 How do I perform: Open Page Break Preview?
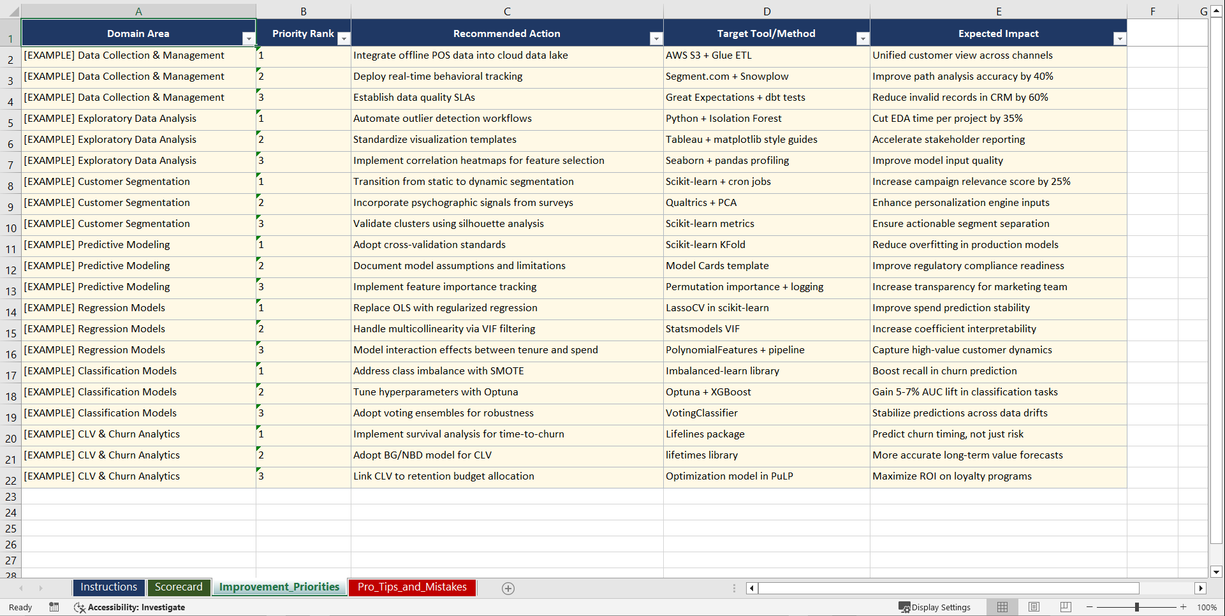[1064, 606]
